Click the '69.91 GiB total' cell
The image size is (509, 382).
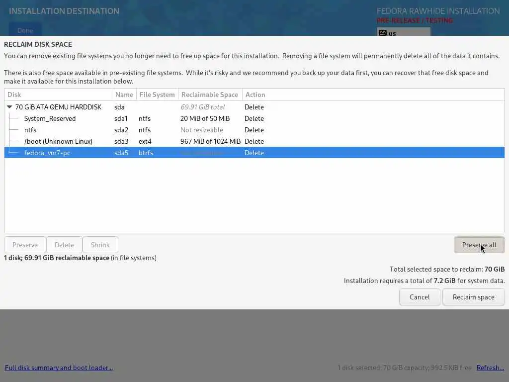click(203, 107)
